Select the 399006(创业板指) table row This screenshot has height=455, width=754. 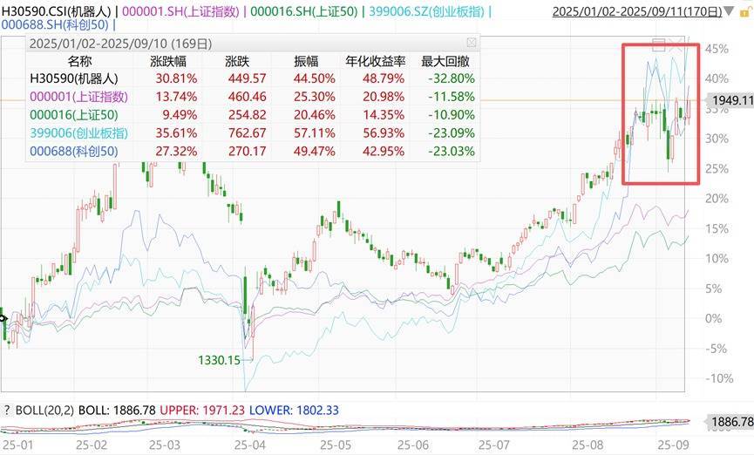253,132
